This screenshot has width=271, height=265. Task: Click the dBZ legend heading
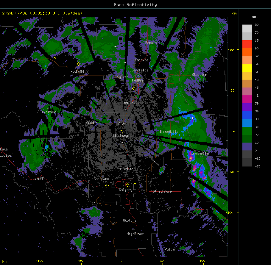pos(255,17)
